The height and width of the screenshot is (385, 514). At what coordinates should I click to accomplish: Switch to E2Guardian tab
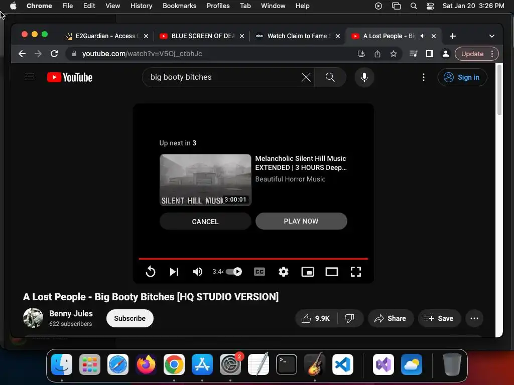[x=105, y=36]
